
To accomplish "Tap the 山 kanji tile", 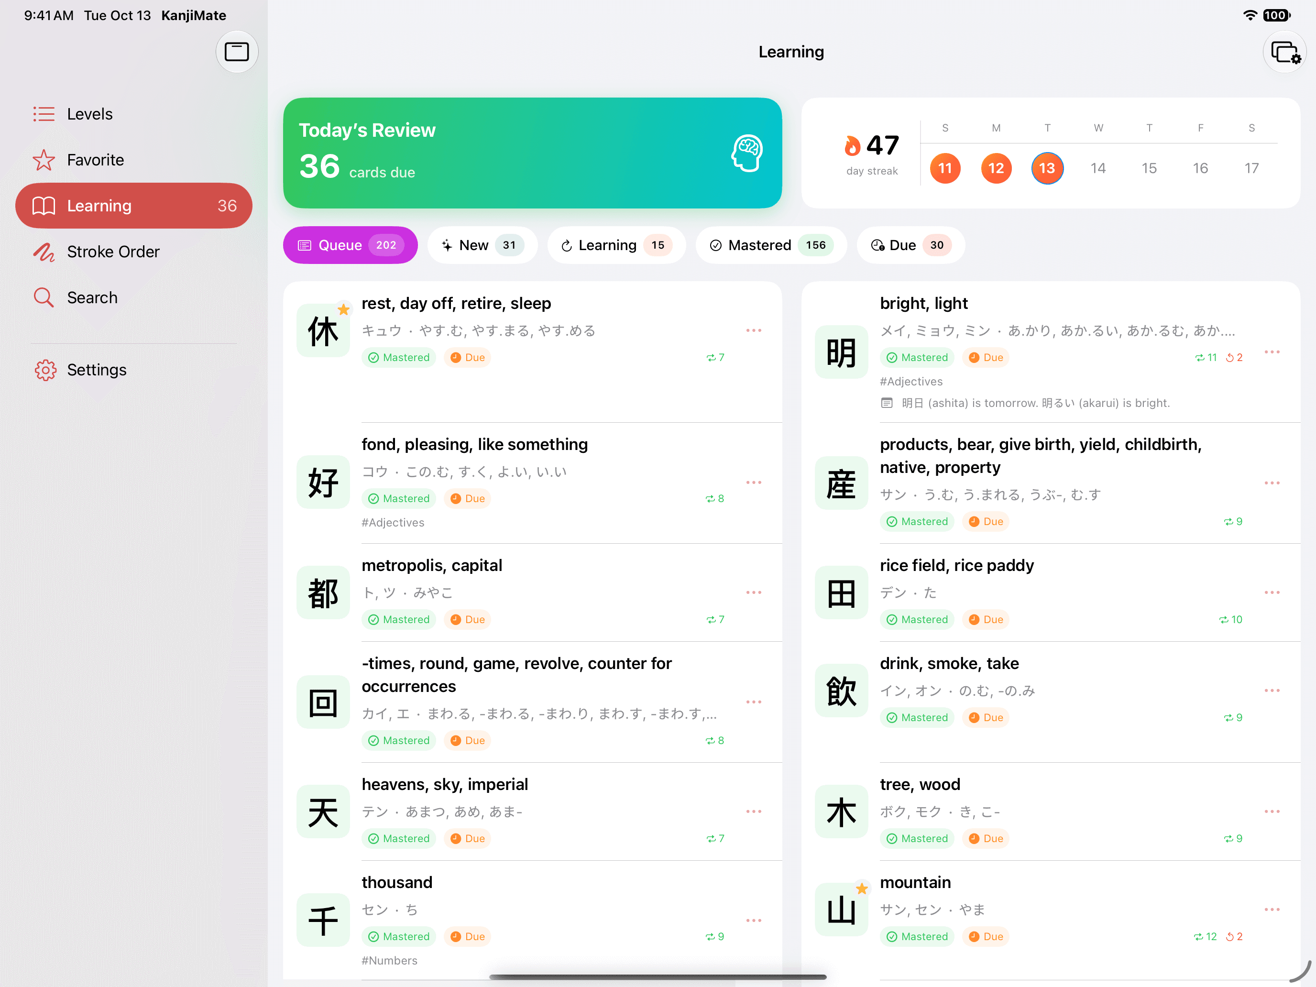I will click(841, 910).
